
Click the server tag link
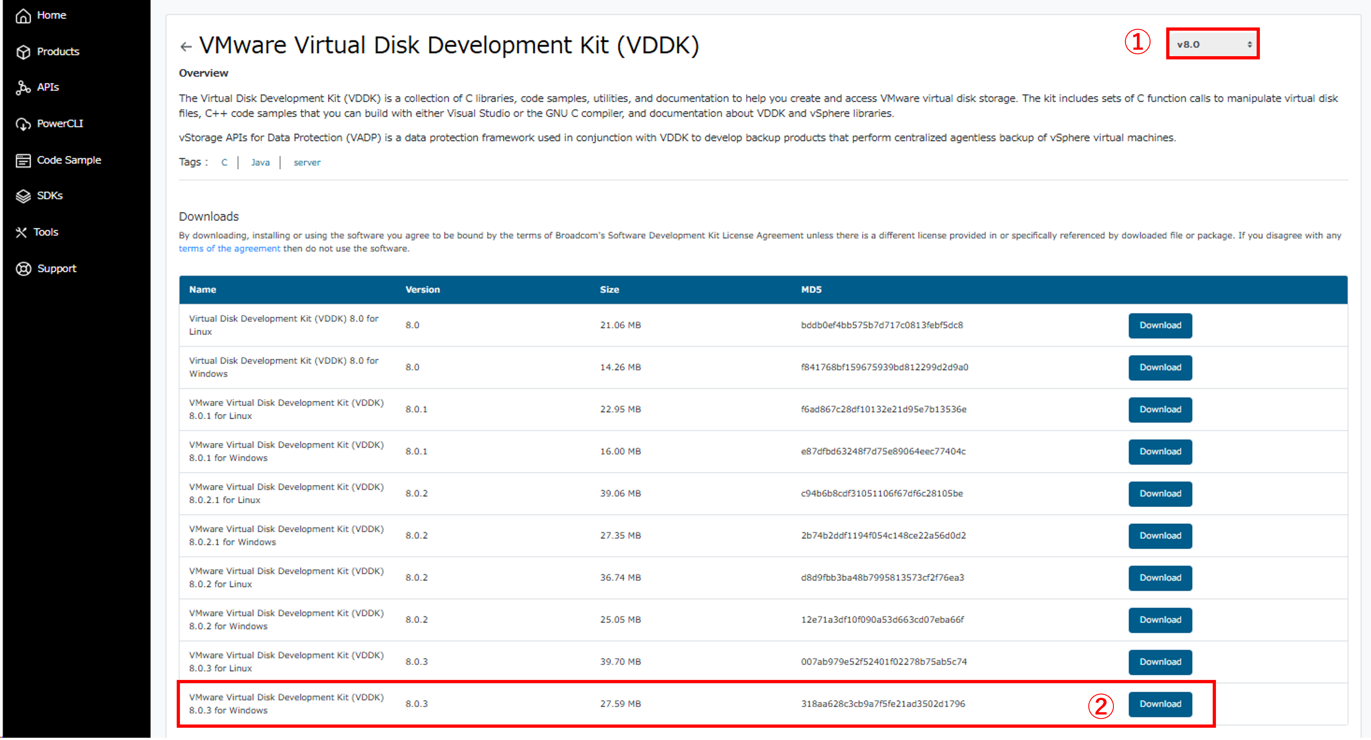307,163
